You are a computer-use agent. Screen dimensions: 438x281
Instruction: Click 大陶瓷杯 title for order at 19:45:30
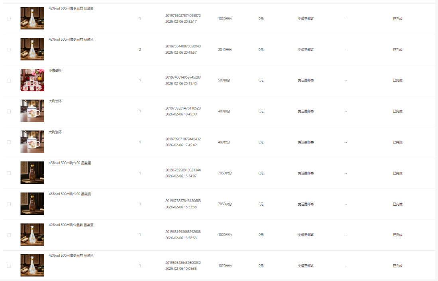55,101
